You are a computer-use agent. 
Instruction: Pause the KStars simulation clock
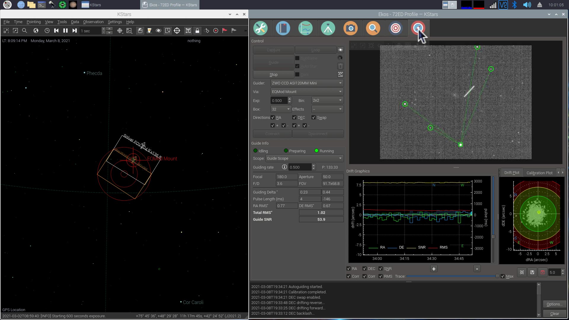tap(65, 31)
